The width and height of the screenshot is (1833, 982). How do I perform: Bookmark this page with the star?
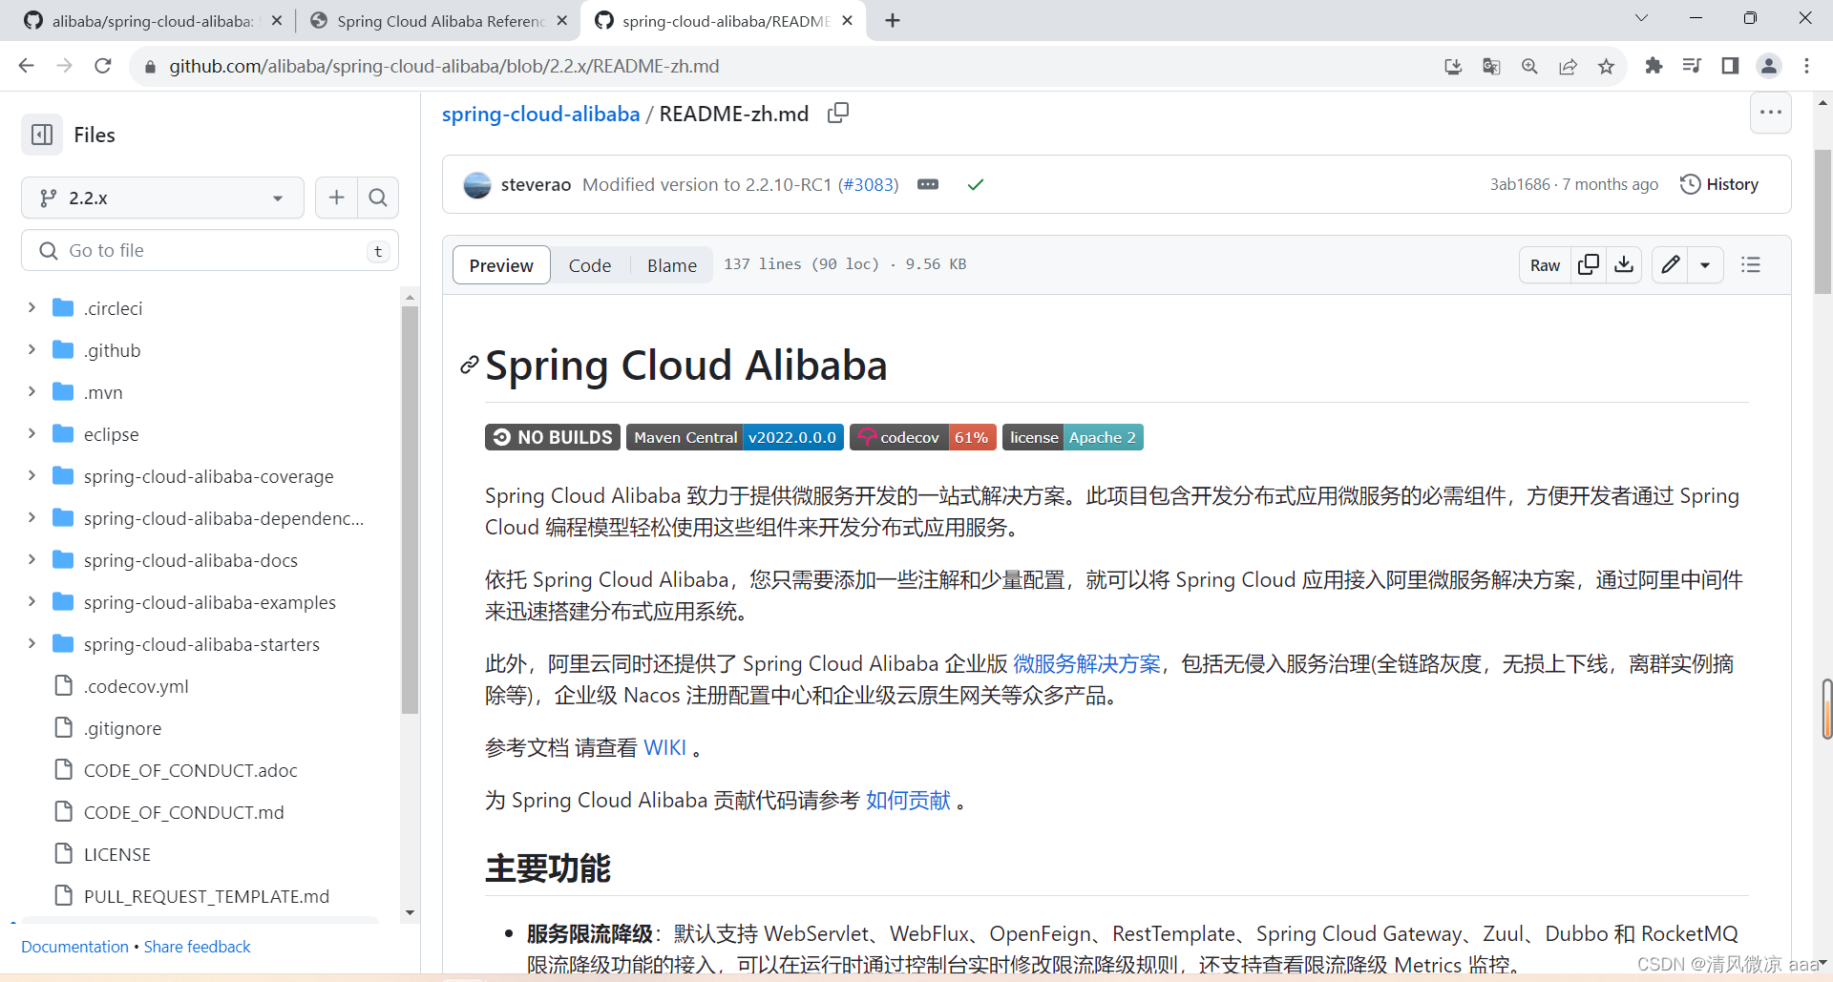[1607, 66]
